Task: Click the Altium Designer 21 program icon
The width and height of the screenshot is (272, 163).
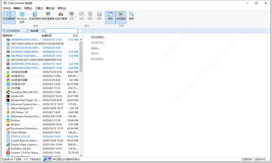Action: click(x=8, y=108)
